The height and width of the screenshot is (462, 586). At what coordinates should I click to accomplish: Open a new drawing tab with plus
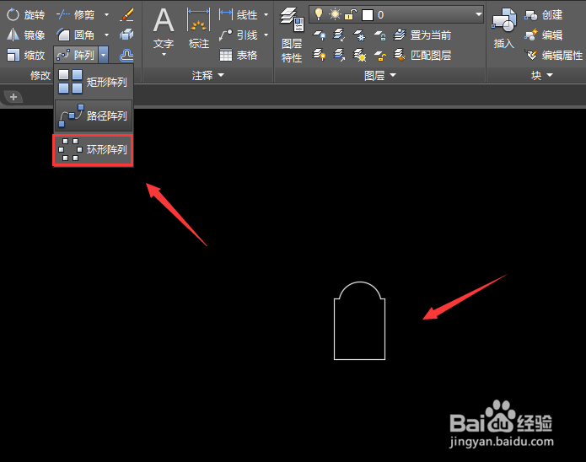coord(13,97)
